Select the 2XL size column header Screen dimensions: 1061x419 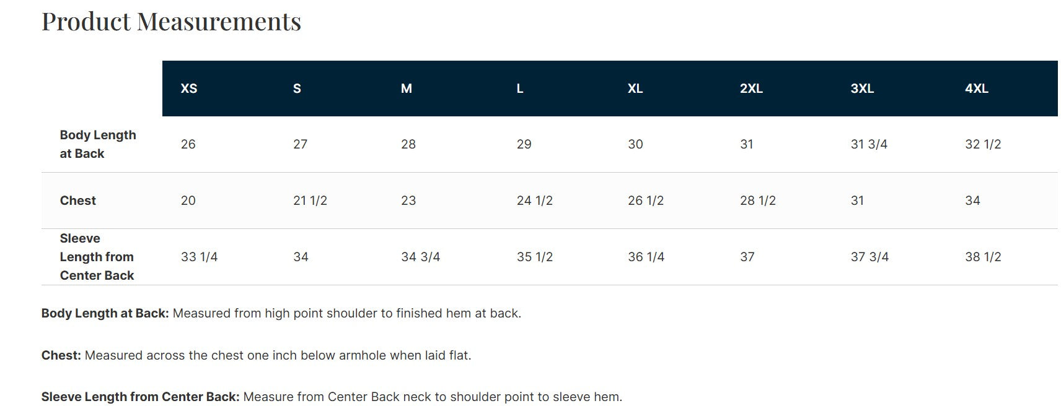(x=751, y=89)
